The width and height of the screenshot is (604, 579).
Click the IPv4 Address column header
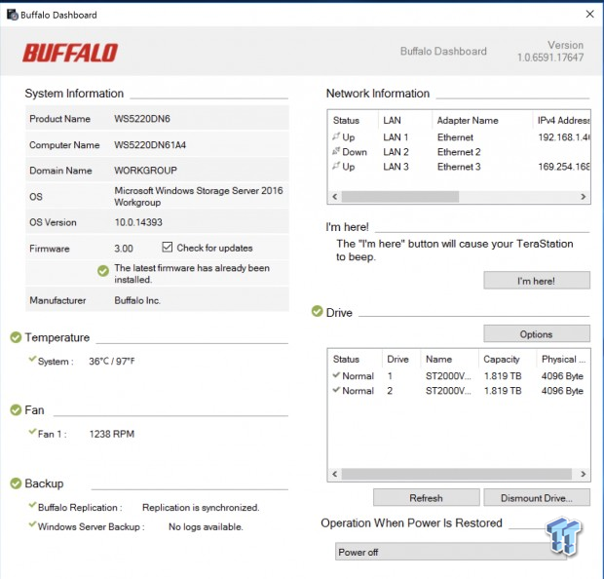[564, 121]
